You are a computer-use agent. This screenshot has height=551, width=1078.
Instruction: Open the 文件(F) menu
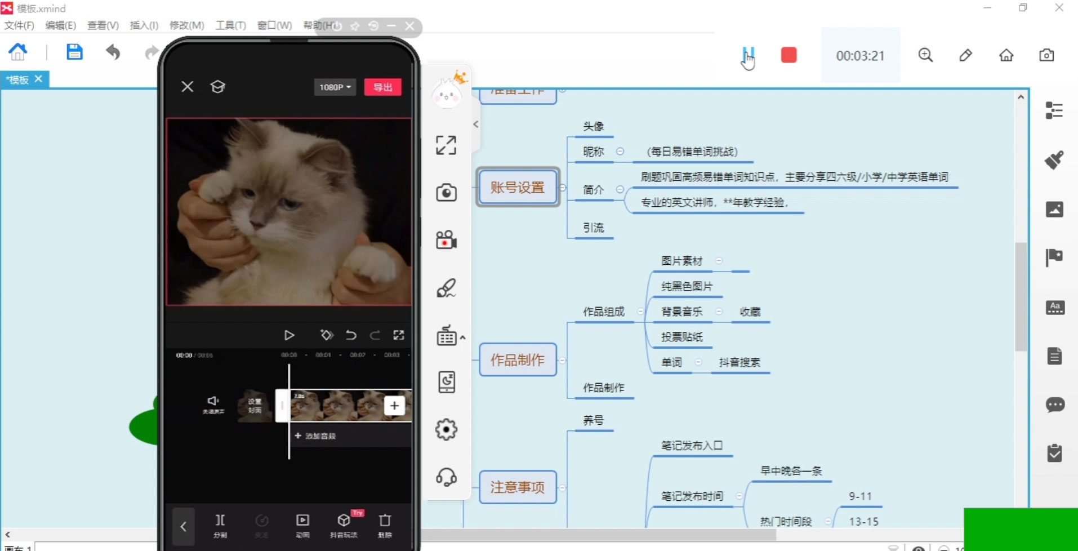tap(19, 25)
